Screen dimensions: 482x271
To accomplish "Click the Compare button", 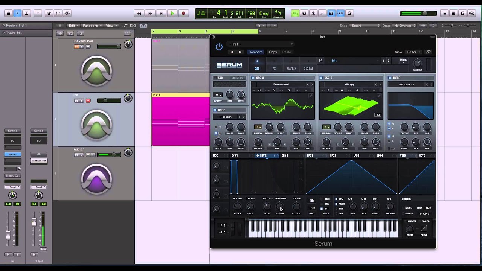I will pos(255,52).
